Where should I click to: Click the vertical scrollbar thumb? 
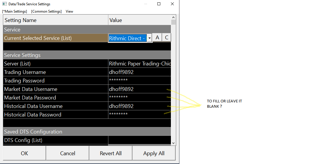coord(173,22)
